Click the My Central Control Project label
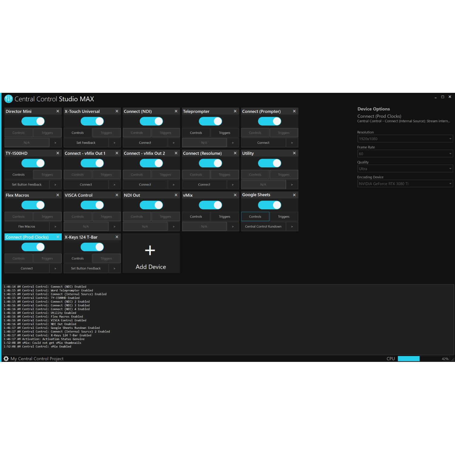 click(37, 359)
